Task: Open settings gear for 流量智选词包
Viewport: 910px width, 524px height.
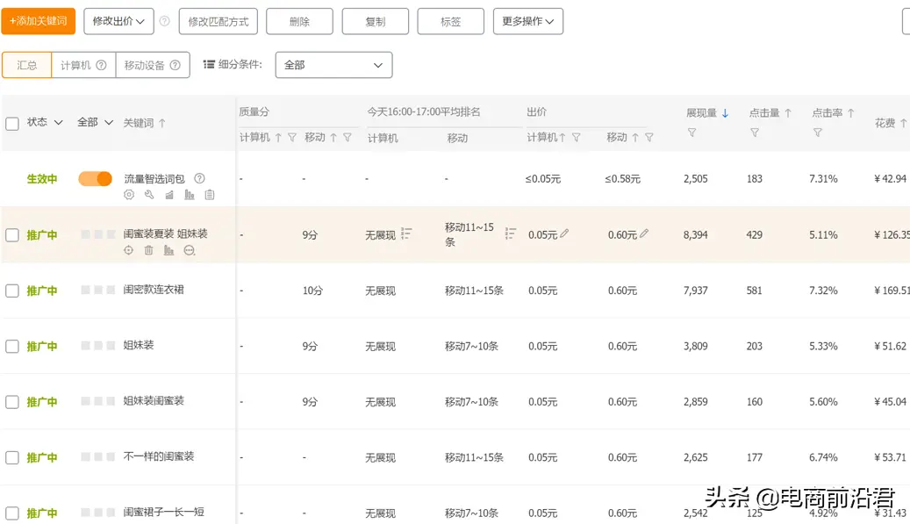Action: [x=129, y=195]
